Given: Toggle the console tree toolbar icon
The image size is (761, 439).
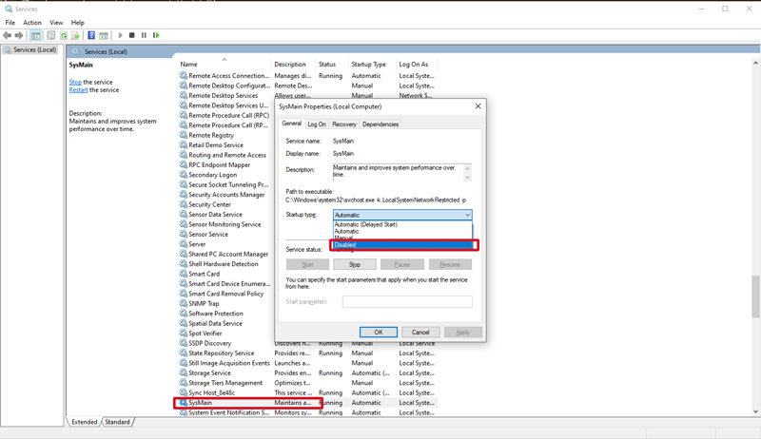Looking at the screenshot, I should (36, 35).
